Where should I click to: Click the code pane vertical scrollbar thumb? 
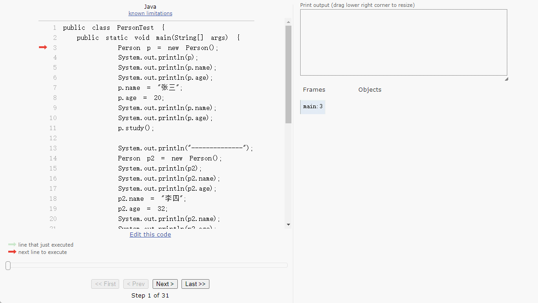(x=288, y=73)
